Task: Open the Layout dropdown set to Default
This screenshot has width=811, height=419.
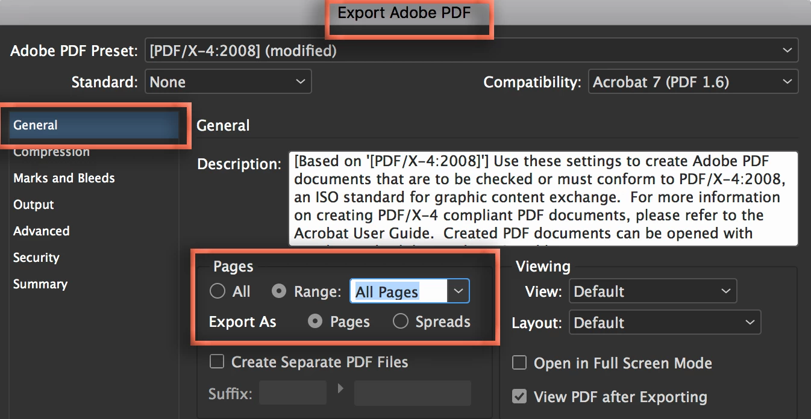Action: point(665,322)
